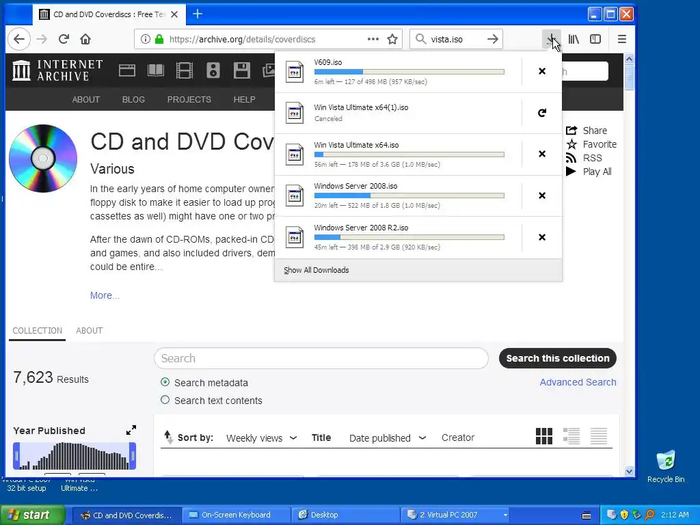This screenshot has height=525, width=700.
Task: Open the Firefox hamburger menu
Action: click(622, 39)
